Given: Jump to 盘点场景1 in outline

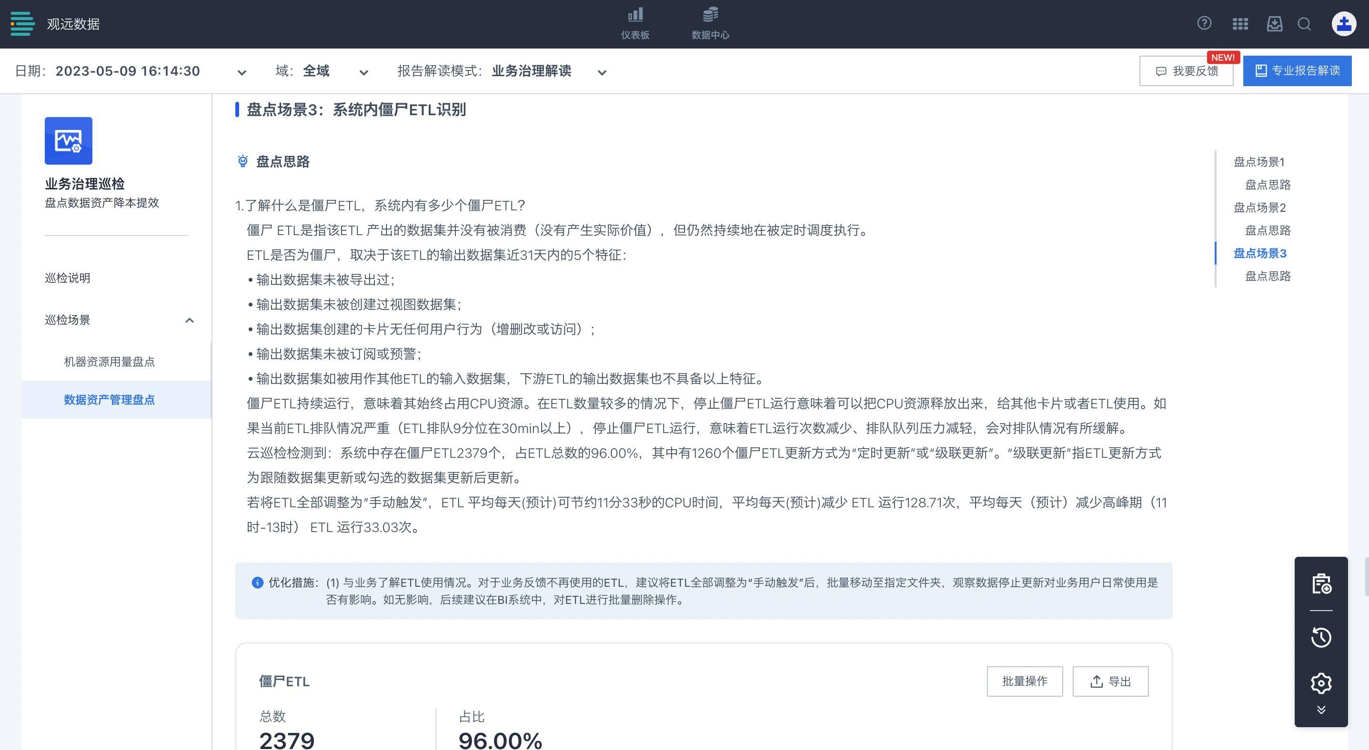Looking at the screenshot, I should pyautogui.click(x=1259, y=162).
